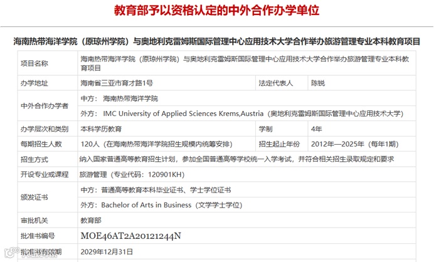This screenshot has height=262, width=434.
Task: Click the bold project heading above the table
Action: point(217,41)
